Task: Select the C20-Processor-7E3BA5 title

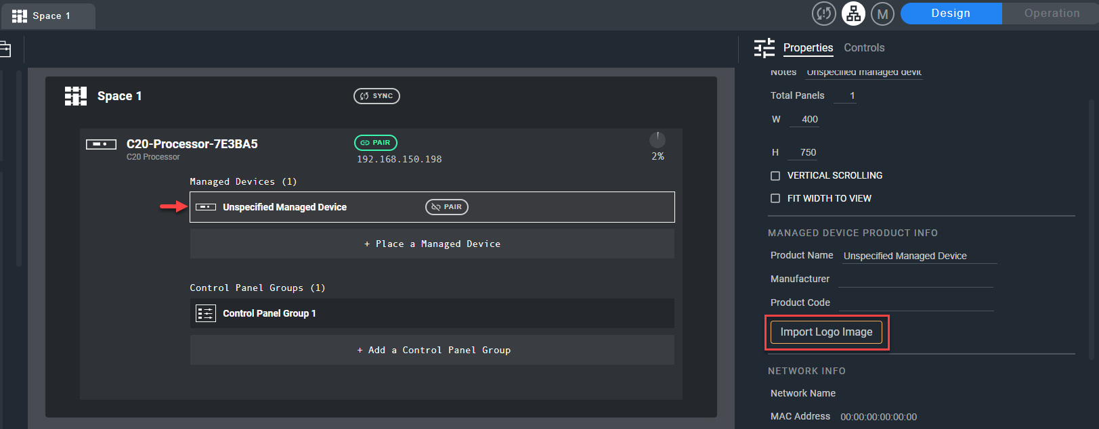Action: coord(192,144)
